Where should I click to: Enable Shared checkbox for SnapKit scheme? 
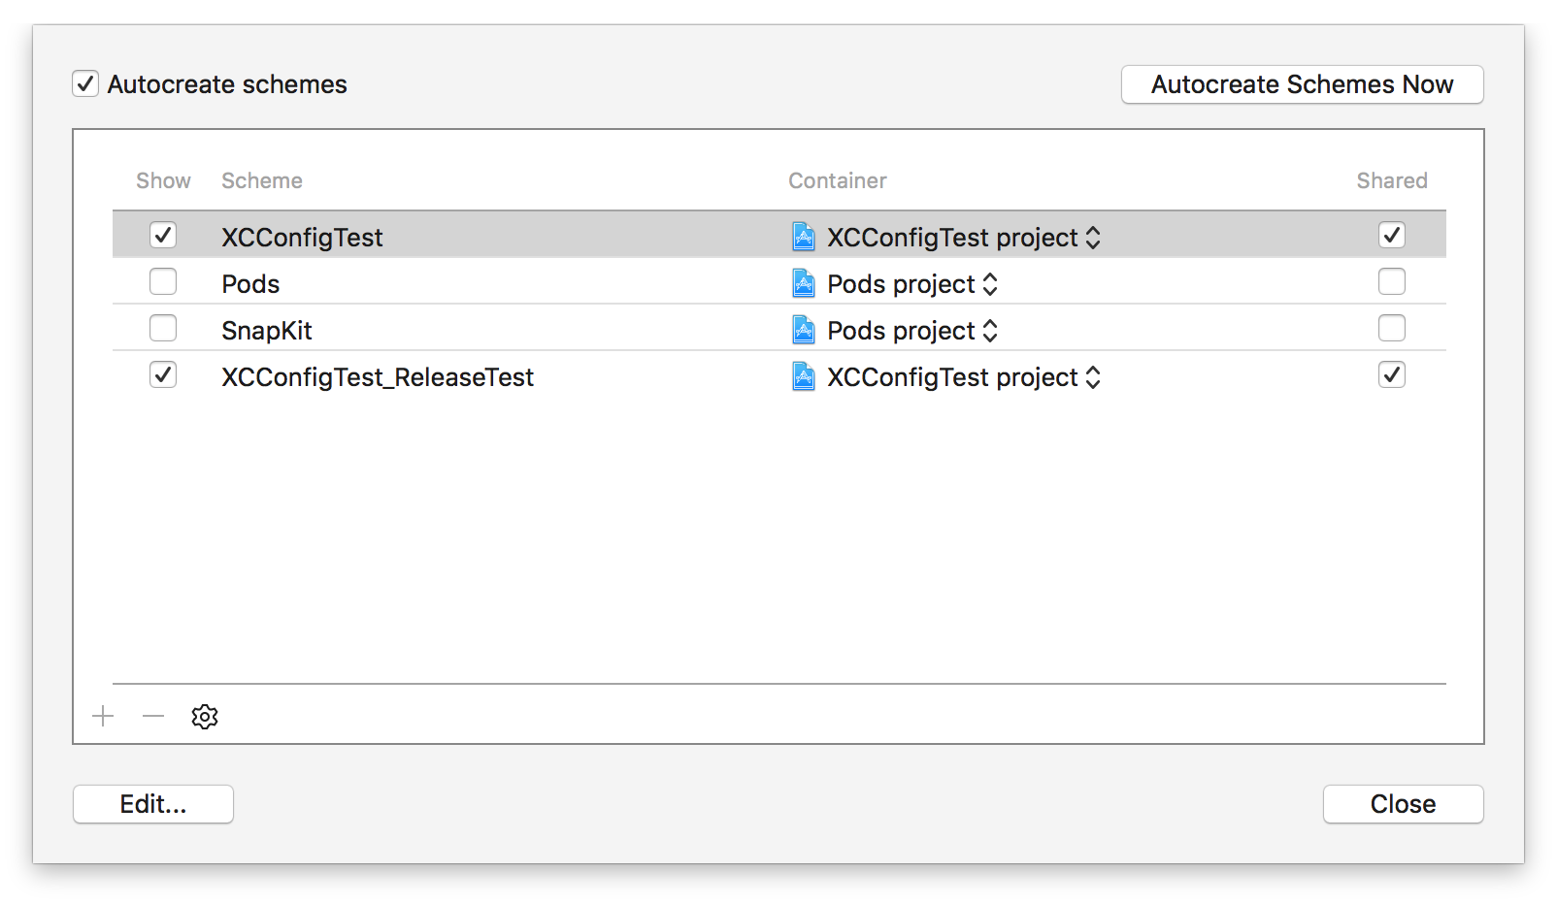click(1392, 328)
